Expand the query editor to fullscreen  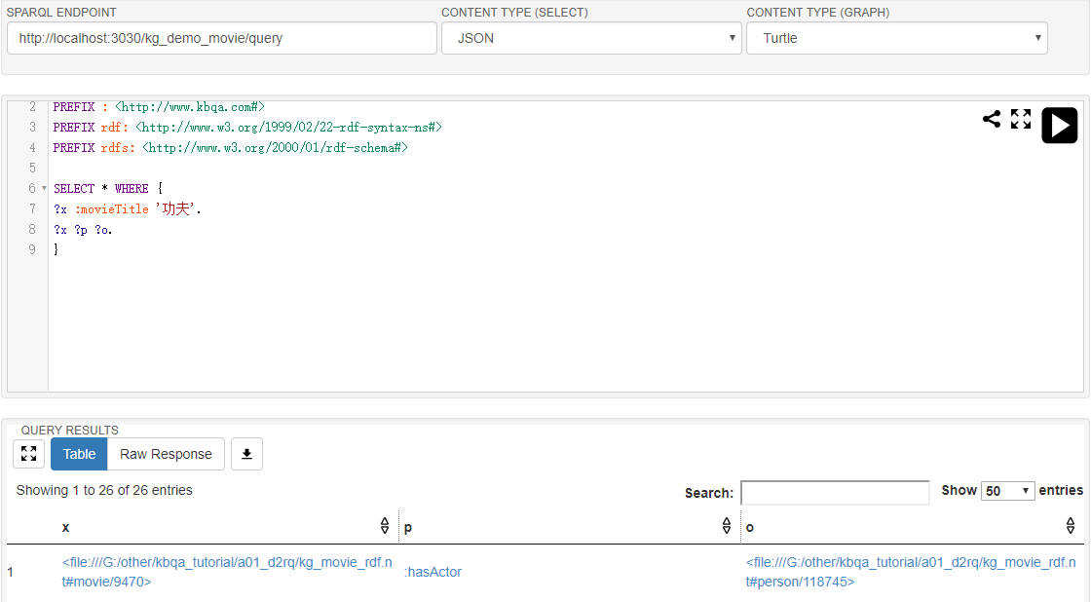pyautogui.click(x=1020, y=119)
